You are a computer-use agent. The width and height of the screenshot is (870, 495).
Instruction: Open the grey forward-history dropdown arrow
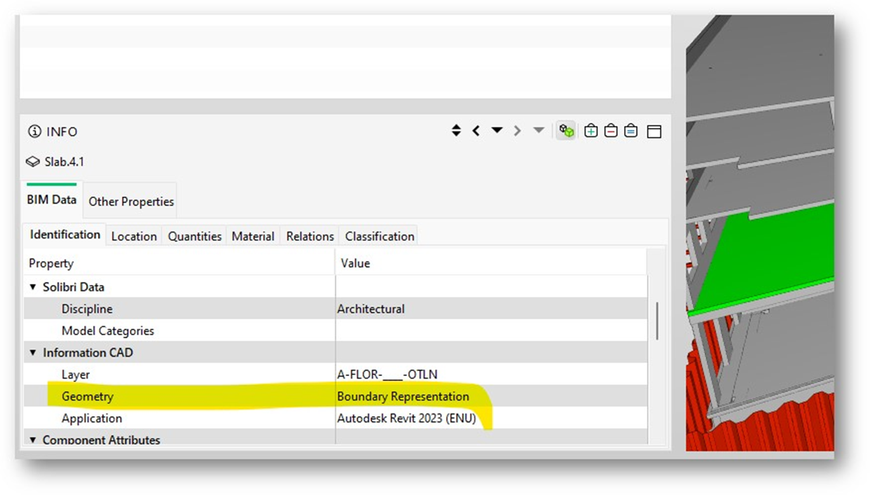(x=539, y=130)
